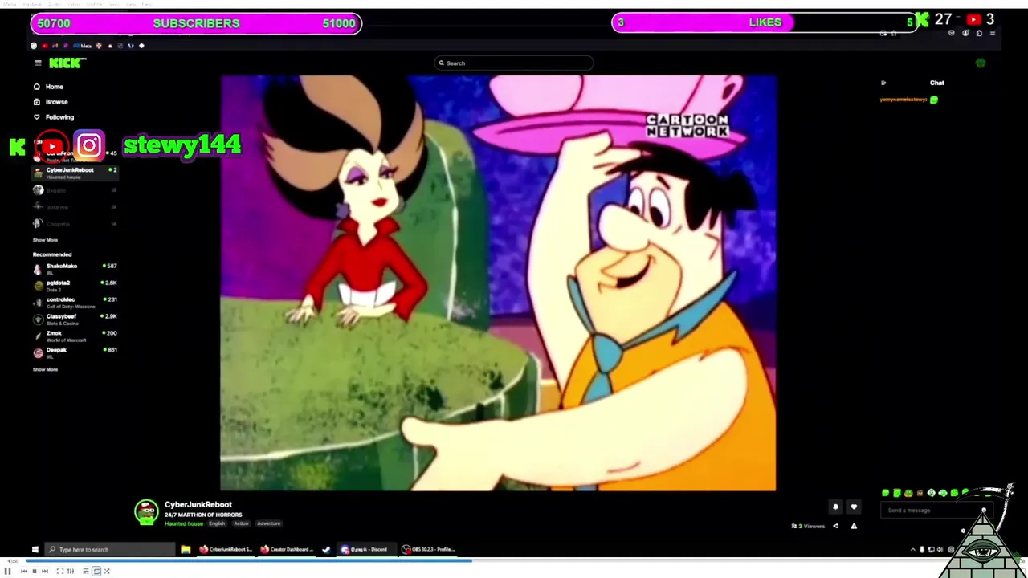Image resolution: width=1028 pixels, height=578 pixels.
Task: Skip to the previous track in the player
Action: pos(23,571)
